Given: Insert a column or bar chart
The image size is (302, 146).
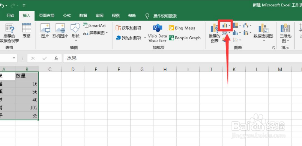Looking at the screenshot, I should coord(225,25).
